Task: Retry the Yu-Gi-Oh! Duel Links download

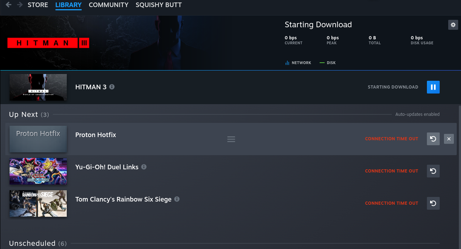Action: [x=433, y=171]
